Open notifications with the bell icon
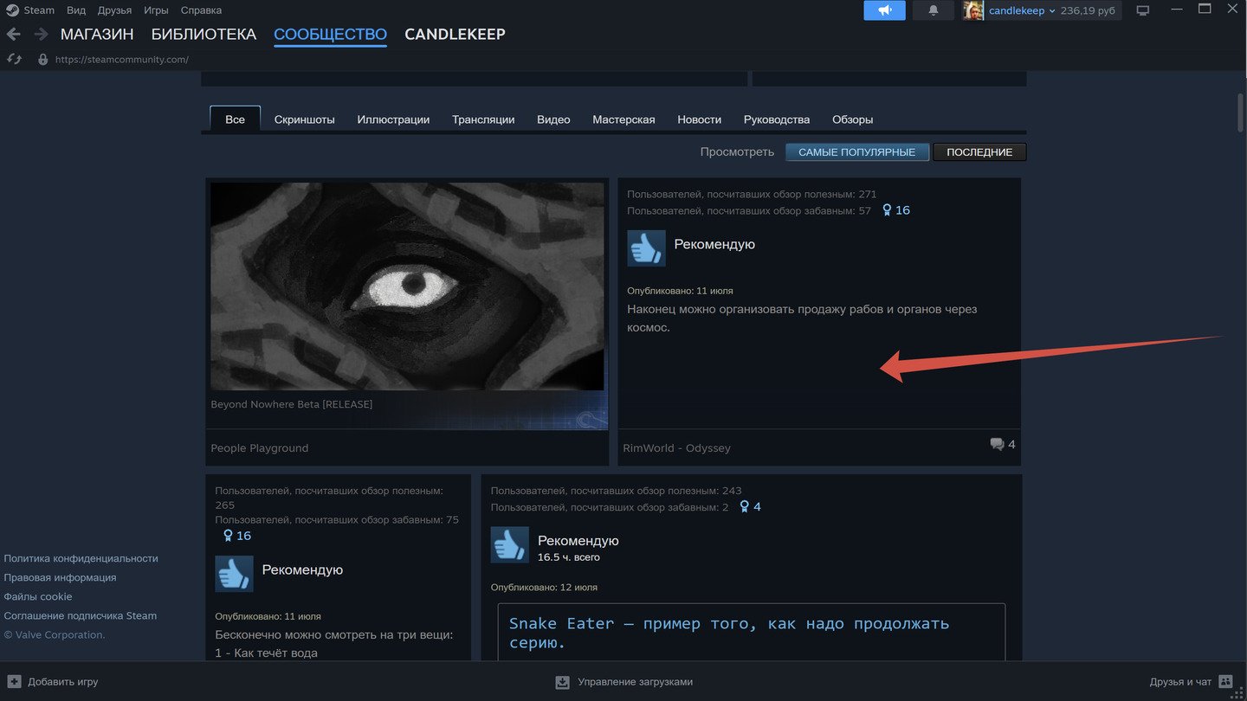 pos(934,10)
